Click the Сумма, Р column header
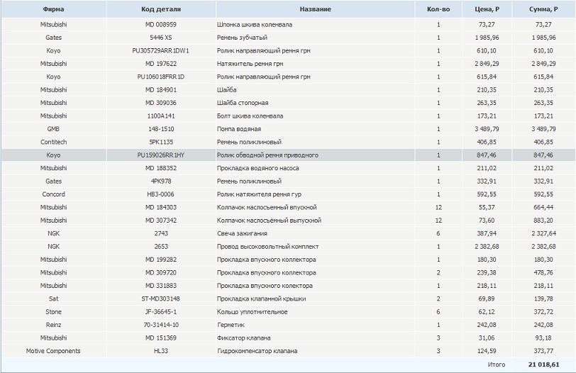The height and width of the screenshot is (373, 576). coord(543,9)
